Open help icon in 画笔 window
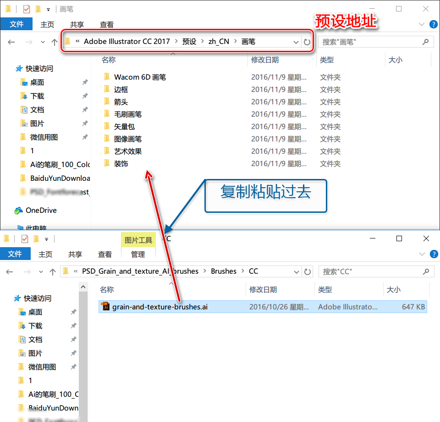Image resolution: width=440 pixels, height=422 pixels. [433, 24]
